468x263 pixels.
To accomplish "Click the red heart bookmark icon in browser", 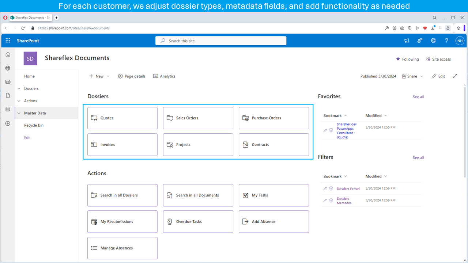I will point(425,28).
